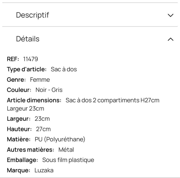Click the Luzaka brand name
This screenshot has height=178, width=180.
(44, 170)
